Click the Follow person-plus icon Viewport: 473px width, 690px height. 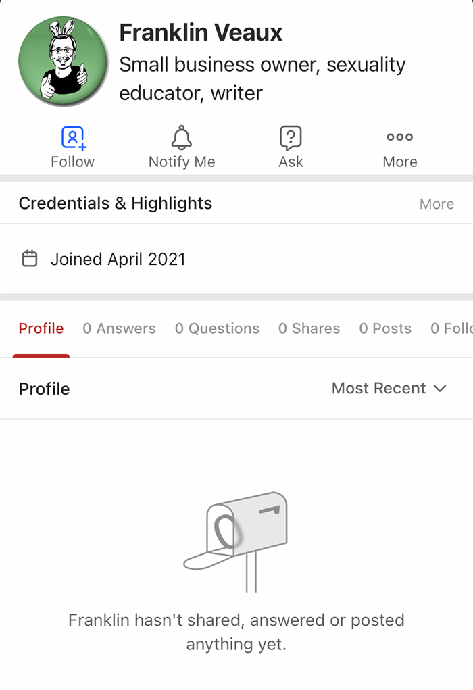point(74,138)
